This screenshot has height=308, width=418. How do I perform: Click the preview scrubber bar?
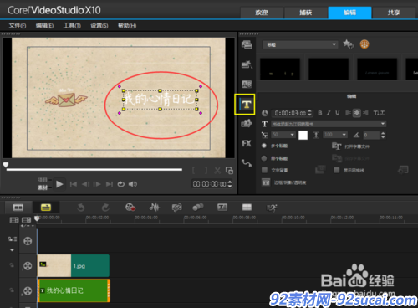[x=94, y=169]
